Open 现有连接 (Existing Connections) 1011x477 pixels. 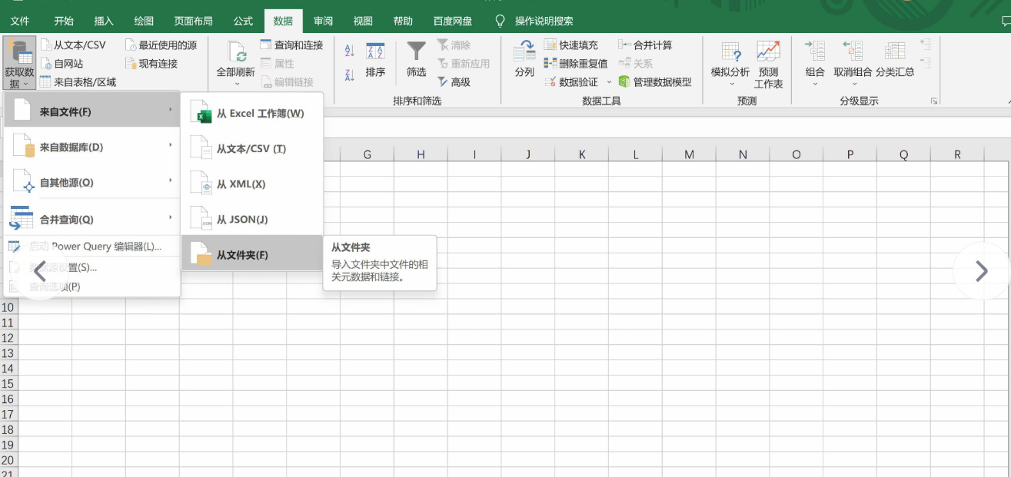point(151,64)
